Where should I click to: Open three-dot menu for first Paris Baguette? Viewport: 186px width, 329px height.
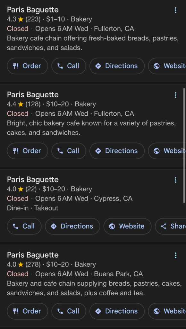click(175, 10)
